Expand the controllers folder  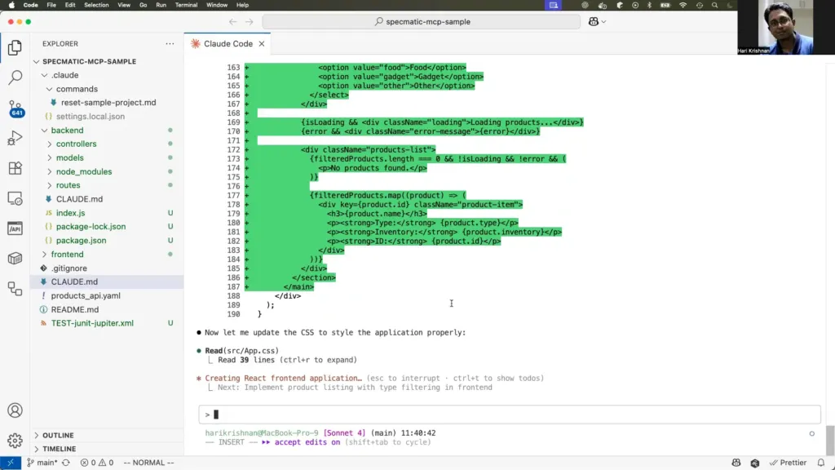pyautogui.click(x=76, y=144)
